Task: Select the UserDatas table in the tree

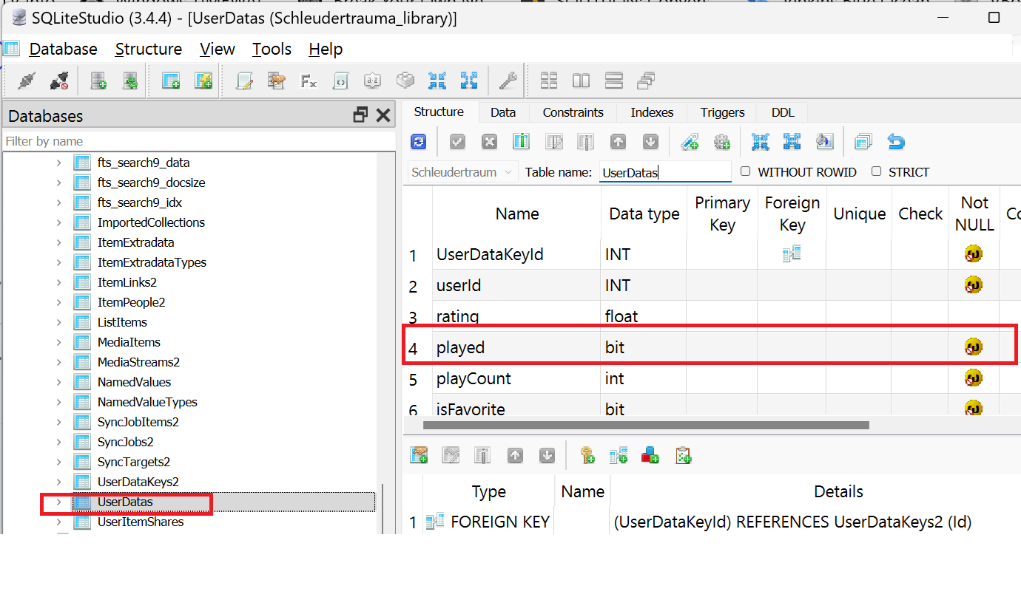Action: pos(126,502)
